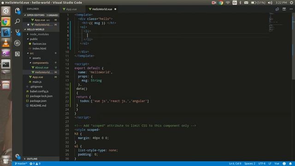Launch Google Chrome from the Ubuntu dock
Viewport: 295px width, 166px height.
6,22
